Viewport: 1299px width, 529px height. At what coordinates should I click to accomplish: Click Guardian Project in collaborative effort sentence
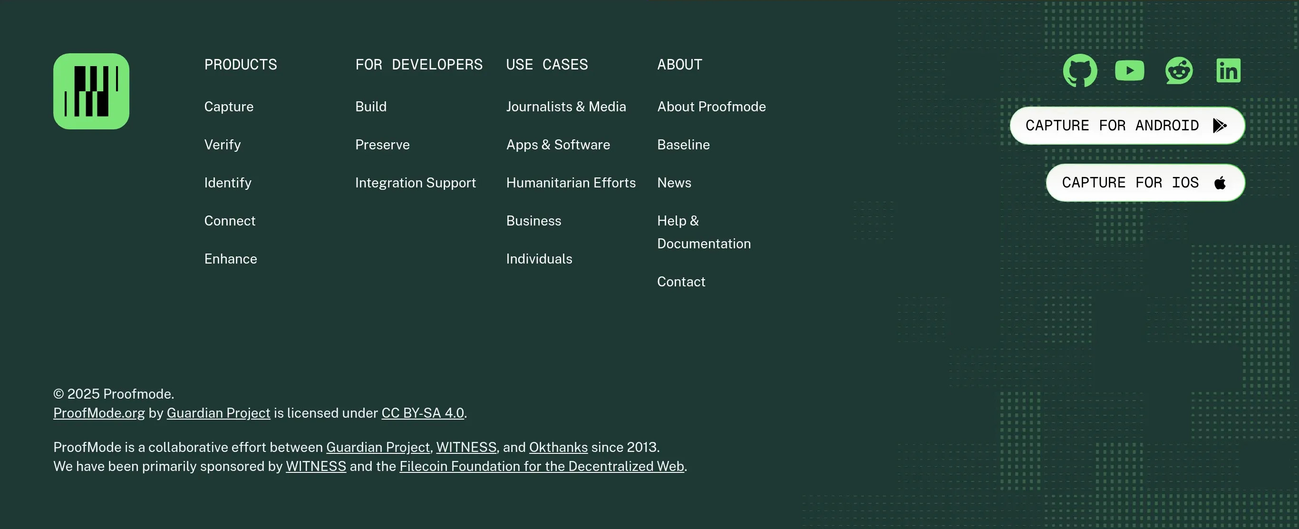click(378, 447)
